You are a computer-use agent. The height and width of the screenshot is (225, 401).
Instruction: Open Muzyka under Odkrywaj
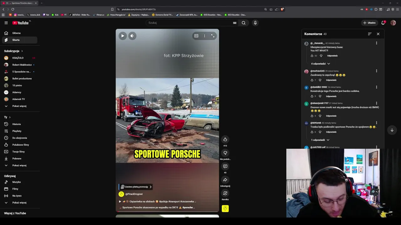(20, 182)
